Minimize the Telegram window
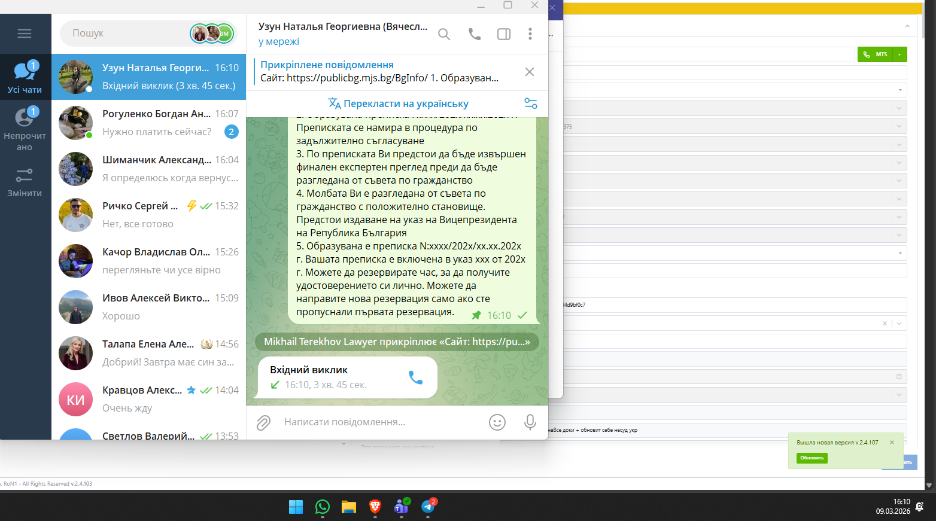This screenshot has width=936, height=521. coord(481,5)
